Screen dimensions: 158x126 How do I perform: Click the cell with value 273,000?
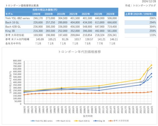click(x=50, y=18)
